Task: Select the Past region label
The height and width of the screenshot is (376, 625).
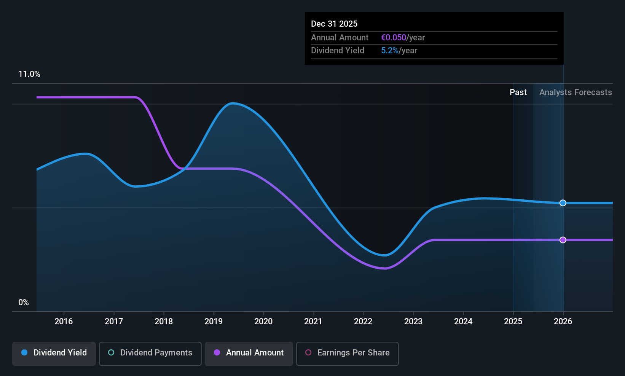Action: tap(518, 92)
